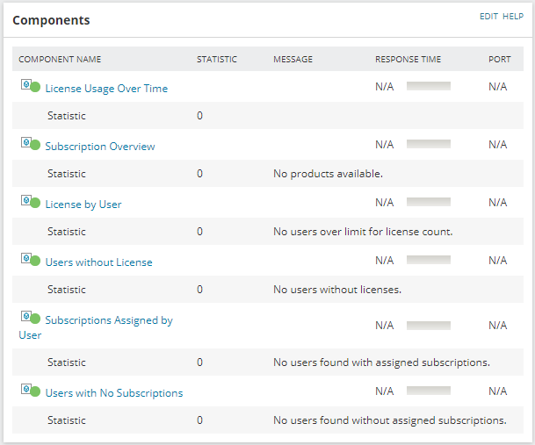Viewport: 535px width, 445px height.
Task: Click the Users without License status icon
Action: point(30,260)
